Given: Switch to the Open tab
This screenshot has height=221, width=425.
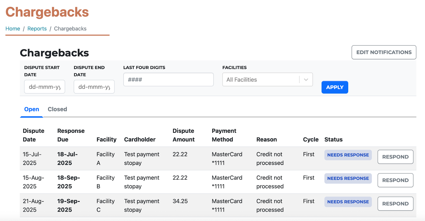Looking at the screenshot, I should pyautogui.click(x=32, y=109).
